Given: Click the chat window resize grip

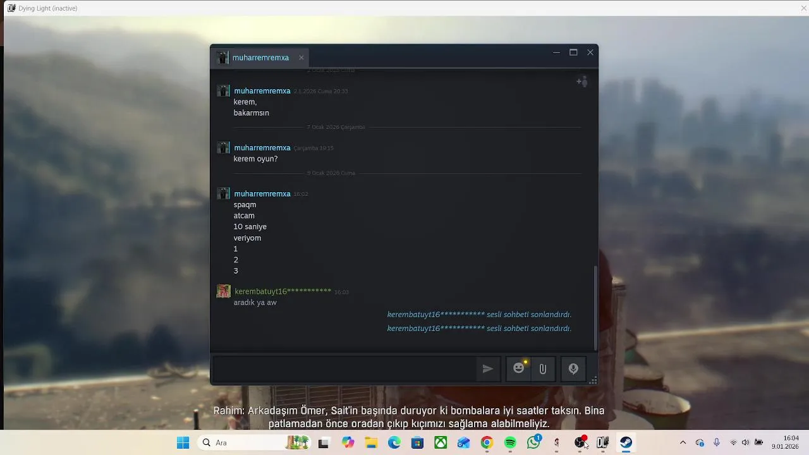Looking at the screenshot, I should click(x=593, y=380).
